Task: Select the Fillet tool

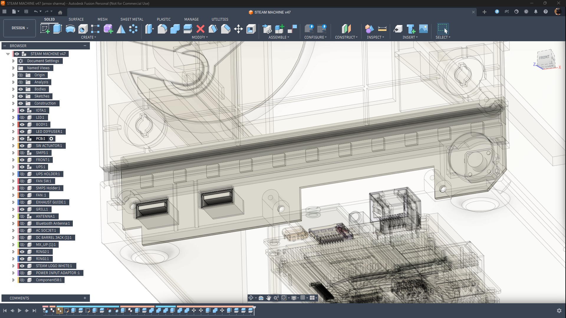Action: point(162,29)
